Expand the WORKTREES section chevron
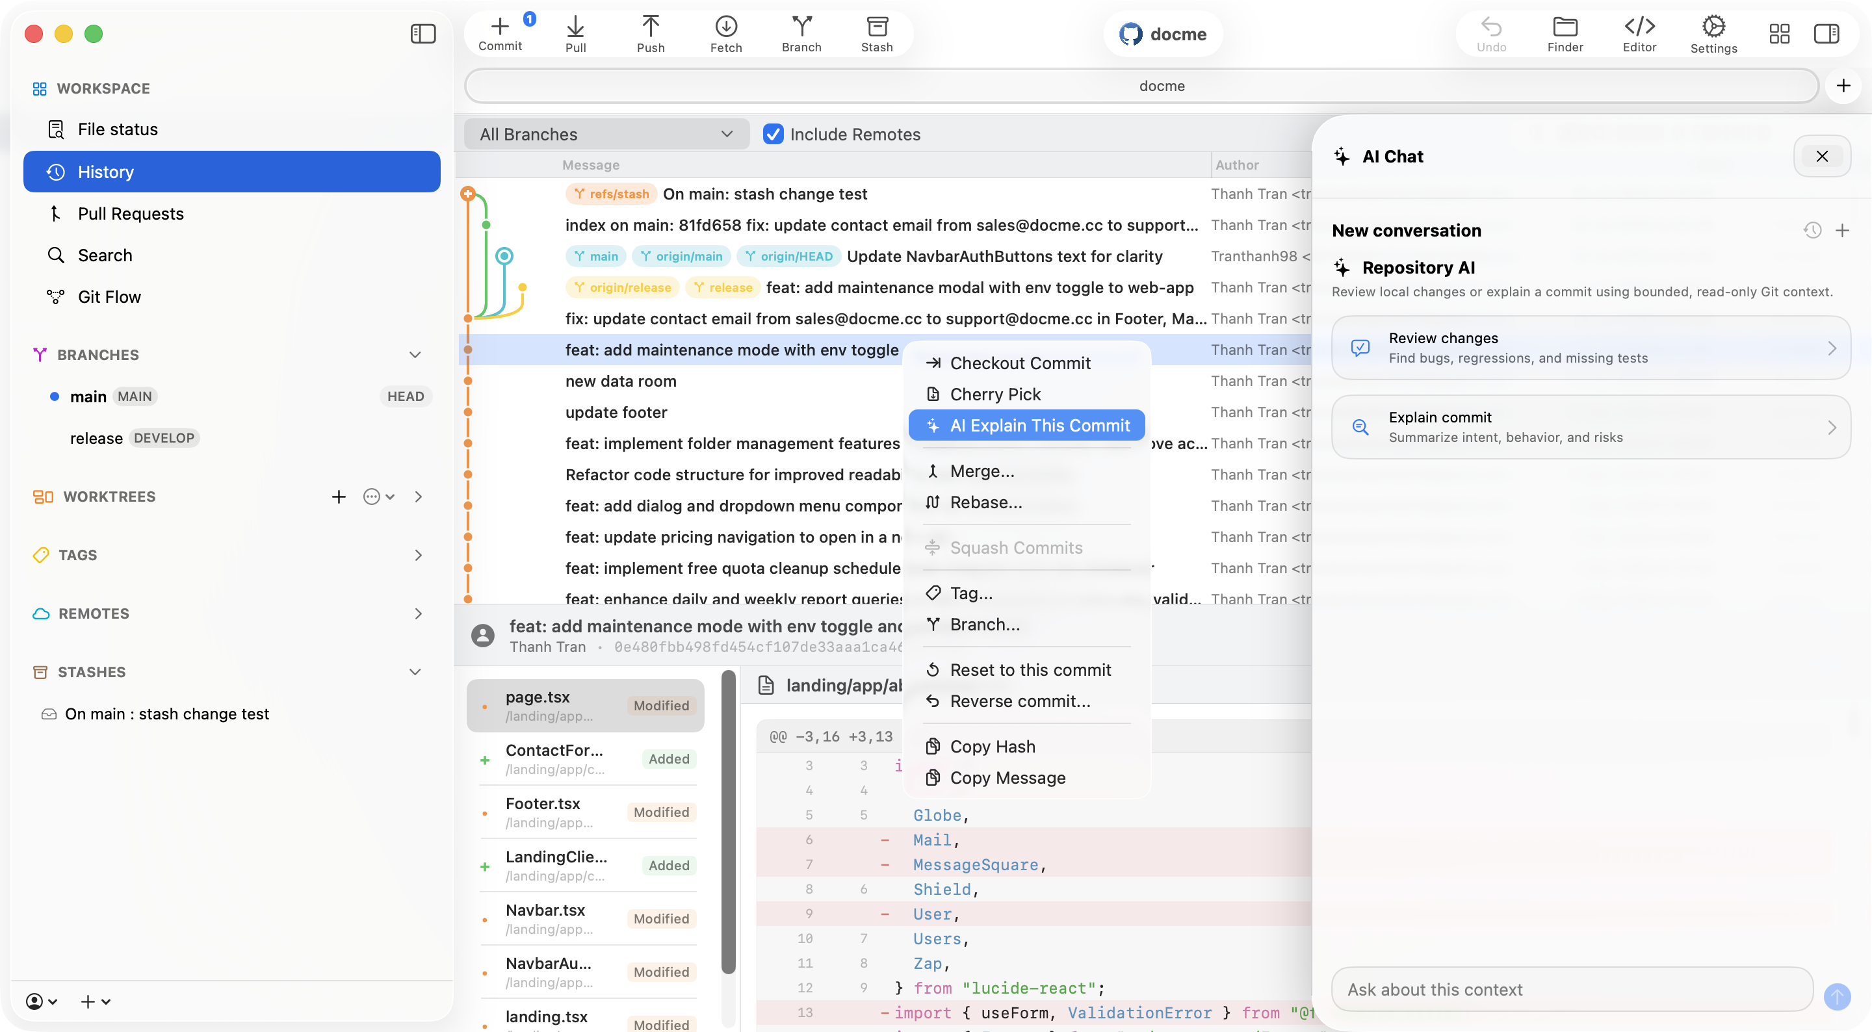 click(418, 497)
